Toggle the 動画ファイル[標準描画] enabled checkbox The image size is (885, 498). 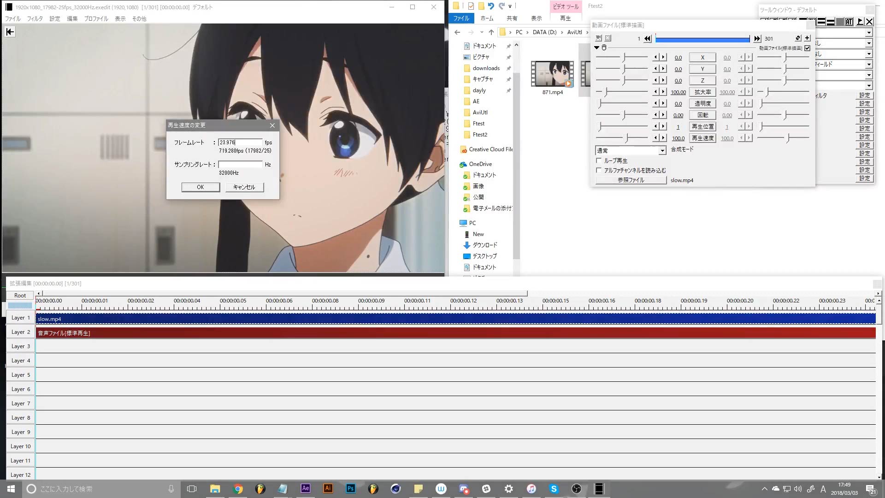[807, 48]
